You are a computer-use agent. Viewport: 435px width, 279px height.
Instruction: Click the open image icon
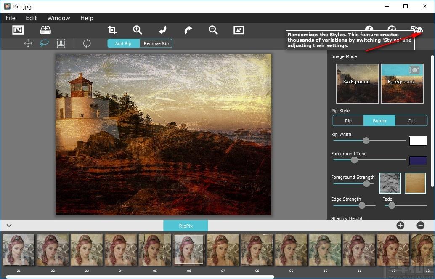18,30
